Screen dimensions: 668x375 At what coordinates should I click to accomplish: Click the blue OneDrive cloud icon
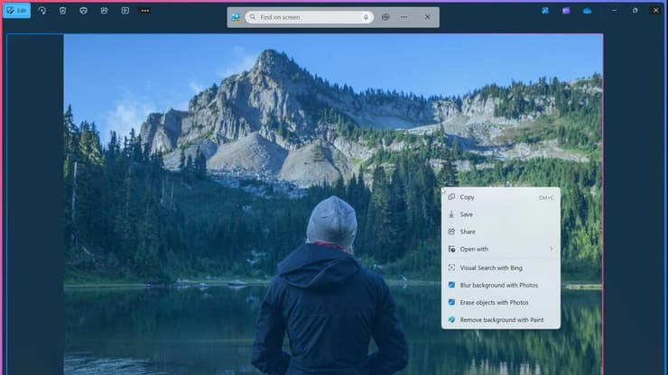pyautogui.click(x=587, y=11)
